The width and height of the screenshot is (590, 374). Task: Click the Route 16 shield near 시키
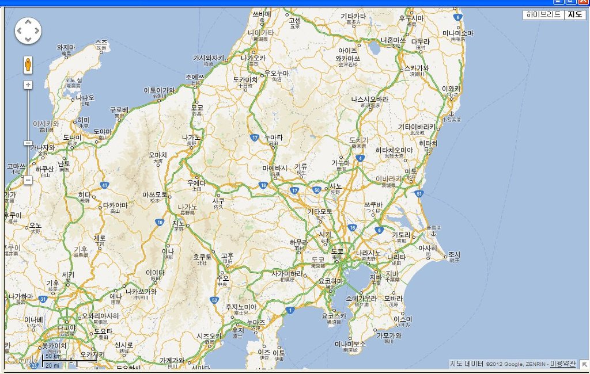click(x=352, y=227)
